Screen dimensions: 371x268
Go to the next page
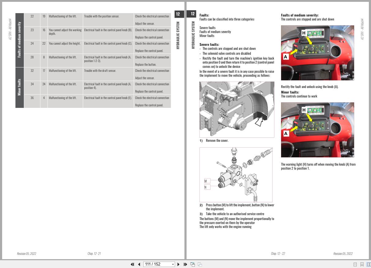[179, 264]
